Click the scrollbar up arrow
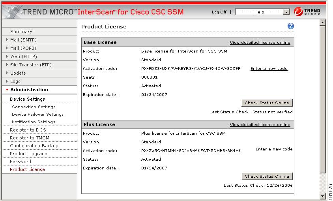The image size is (333, 201). [x=322, y=23]
